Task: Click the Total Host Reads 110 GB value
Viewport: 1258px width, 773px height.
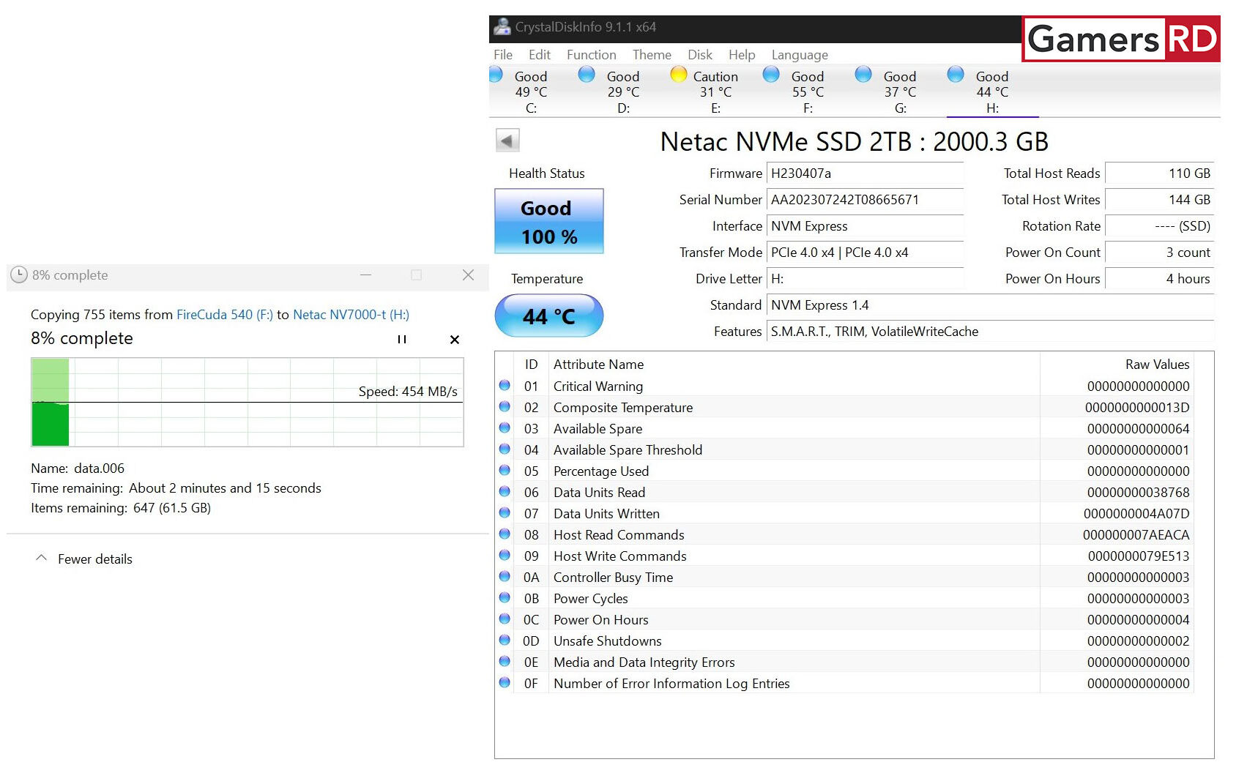Action: [1159, 173]
